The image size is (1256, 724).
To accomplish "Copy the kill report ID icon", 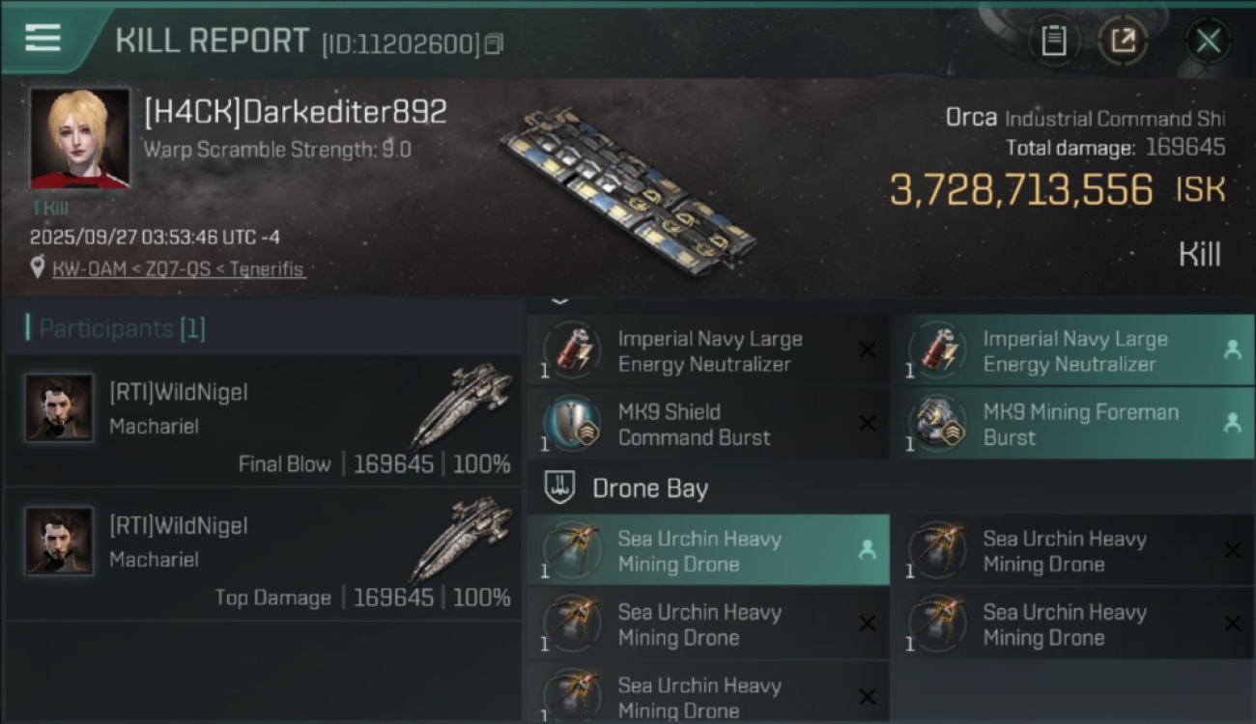I will [494, 43].
